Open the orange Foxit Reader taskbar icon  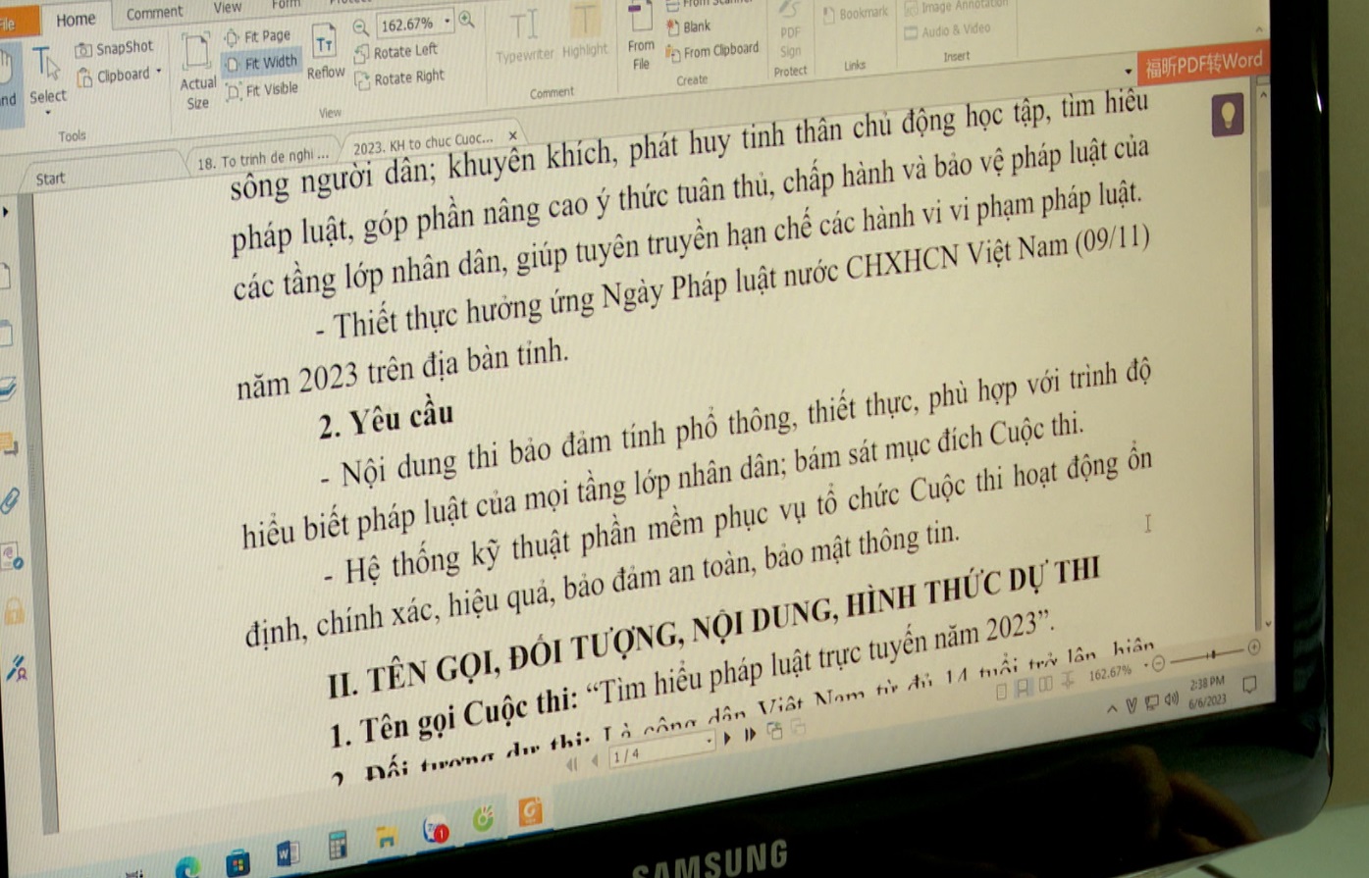point(531,811)
